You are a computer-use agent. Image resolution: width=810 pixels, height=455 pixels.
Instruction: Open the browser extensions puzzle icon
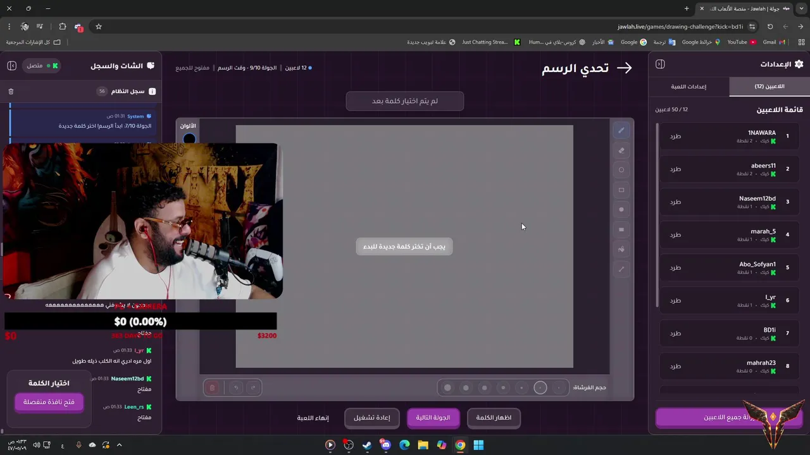(62, 27)
